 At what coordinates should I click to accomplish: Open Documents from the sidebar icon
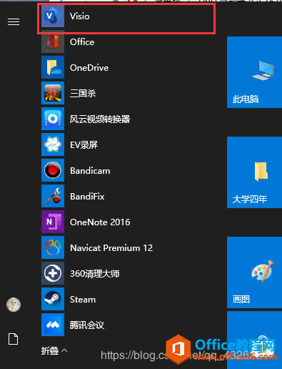pyautogui.click(x=14, y=339)
